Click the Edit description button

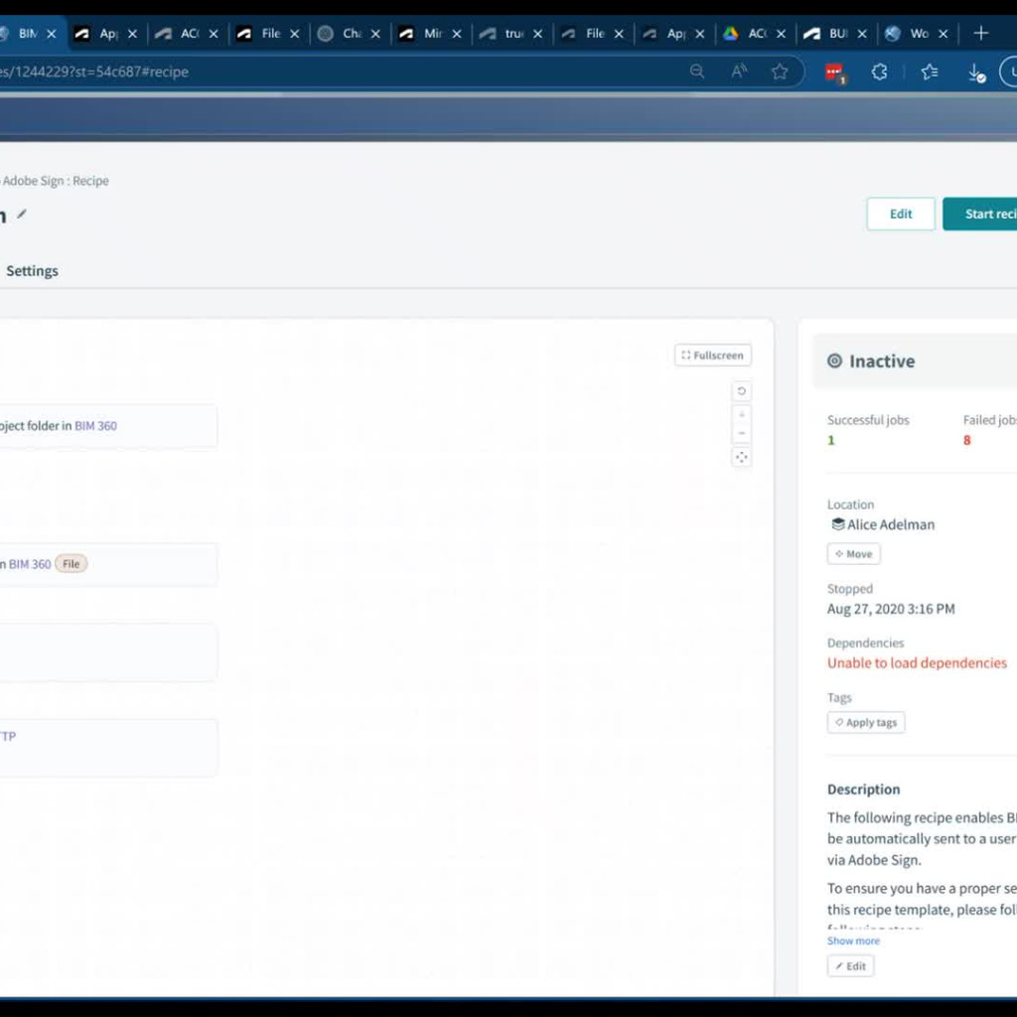click(850, 965)
